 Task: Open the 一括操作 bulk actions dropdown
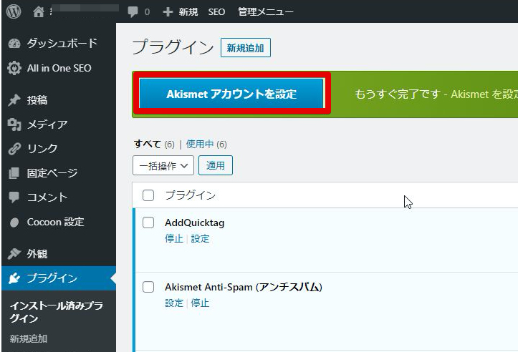point(163,165)
